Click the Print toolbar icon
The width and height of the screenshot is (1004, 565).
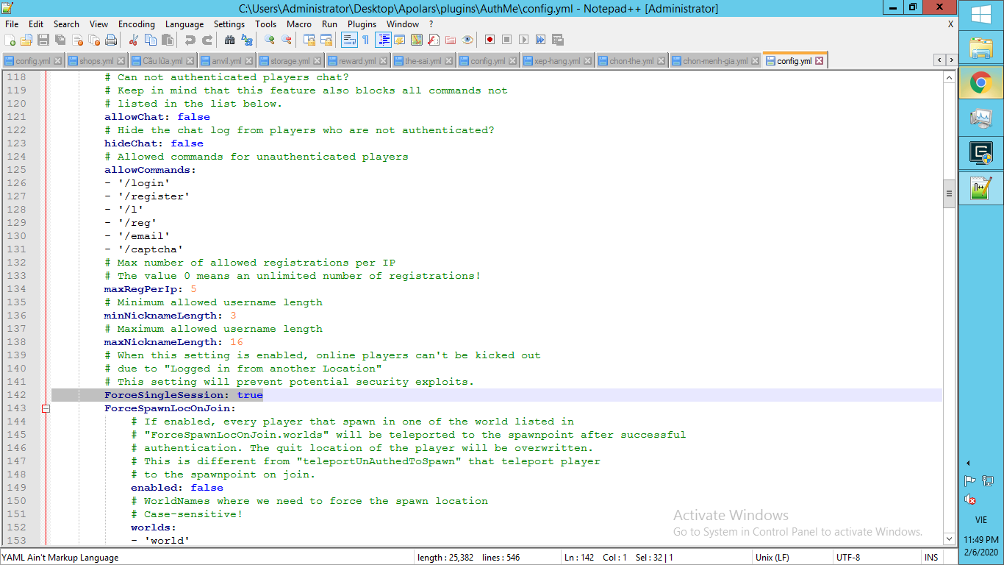point(111,40)
